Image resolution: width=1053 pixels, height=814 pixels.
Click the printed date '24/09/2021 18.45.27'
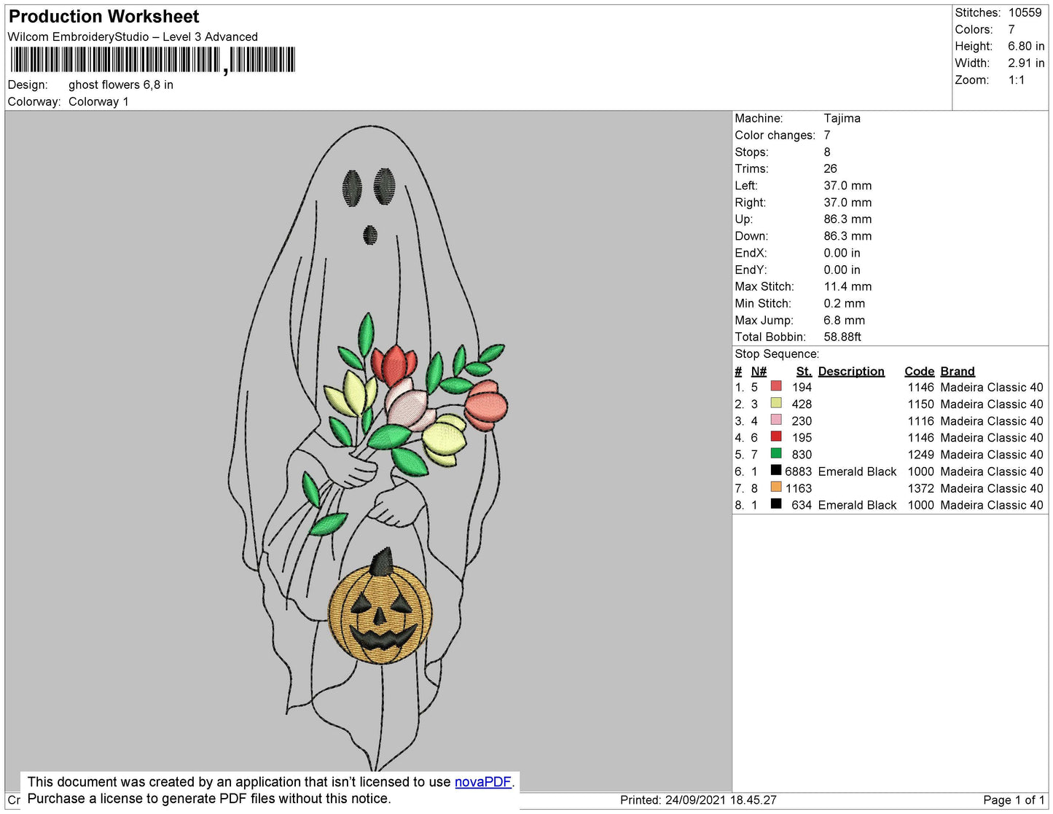(x=721, y=800)
